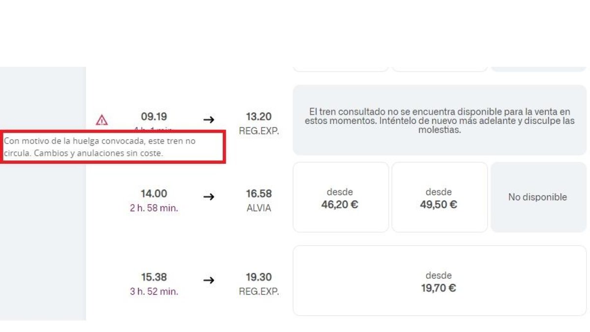This screenshot has height=332, width=590.
Task: Click the ALVIA train type label
Action: pos(259,208)
